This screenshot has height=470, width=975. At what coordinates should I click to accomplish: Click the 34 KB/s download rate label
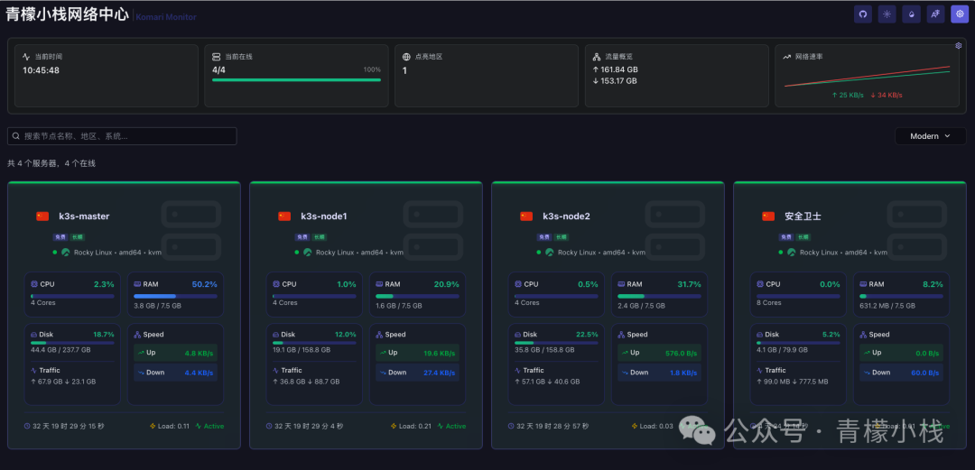[887, 95]
